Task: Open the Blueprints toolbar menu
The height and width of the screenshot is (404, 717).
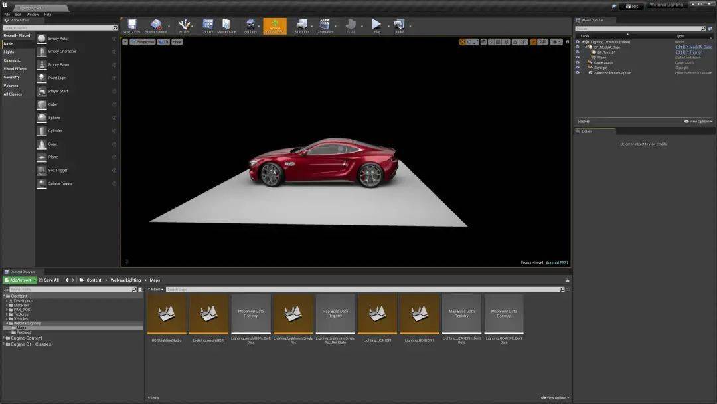Action: [x=302, y=26]
